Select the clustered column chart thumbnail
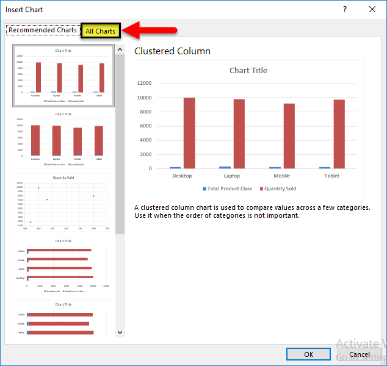 click(63, 76)
